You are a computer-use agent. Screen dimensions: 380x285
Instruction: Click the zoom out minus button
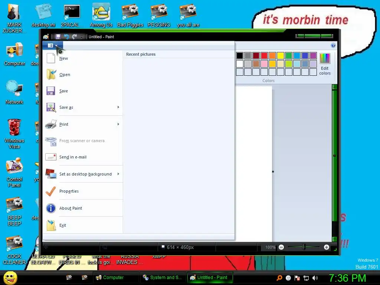[281, 247]
